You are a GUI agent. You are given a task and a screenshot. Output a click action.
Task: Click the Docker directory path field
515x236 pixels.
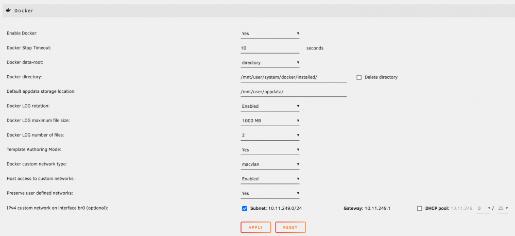pyautogui.click(x=294, y=77)
